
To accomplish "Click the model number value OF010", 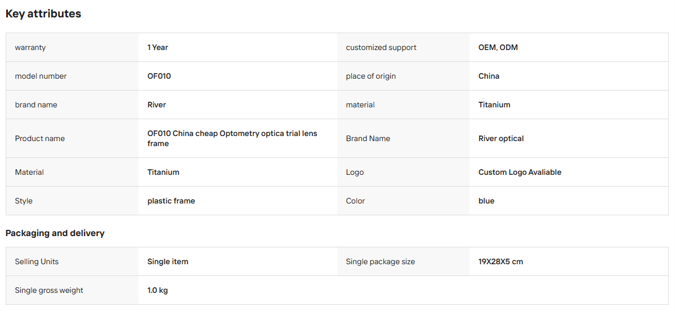I will pyautogui.click(x=159, y=76).
